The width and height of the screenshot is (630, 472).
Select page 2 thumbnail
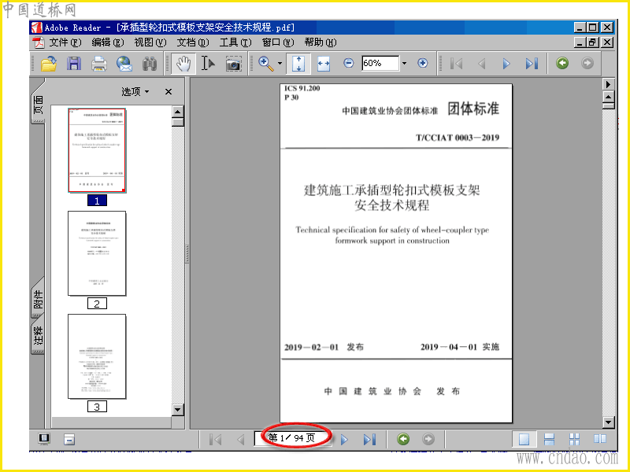point(97,253)
